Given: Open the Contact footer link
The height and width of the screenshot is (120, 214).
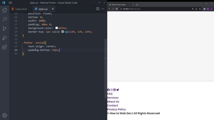Looking at the screenshot, I should (113, 105).
